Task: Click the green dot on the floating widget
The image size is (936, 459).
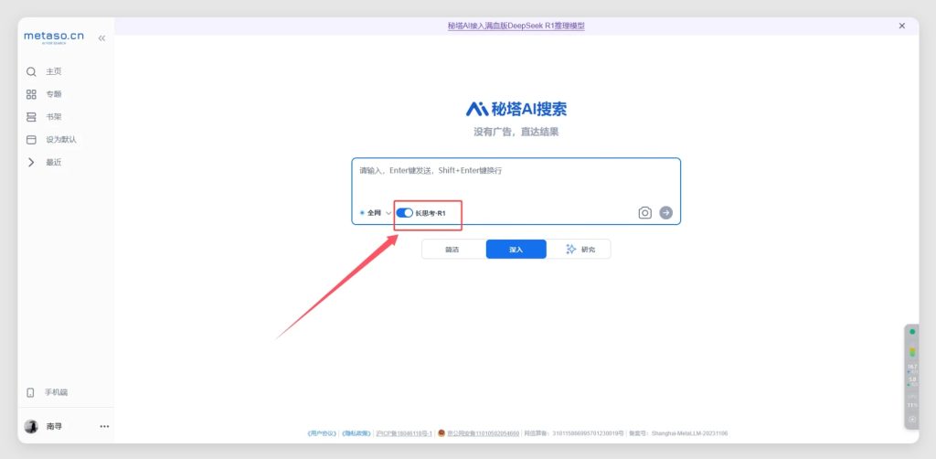Action: coord(912,332)
